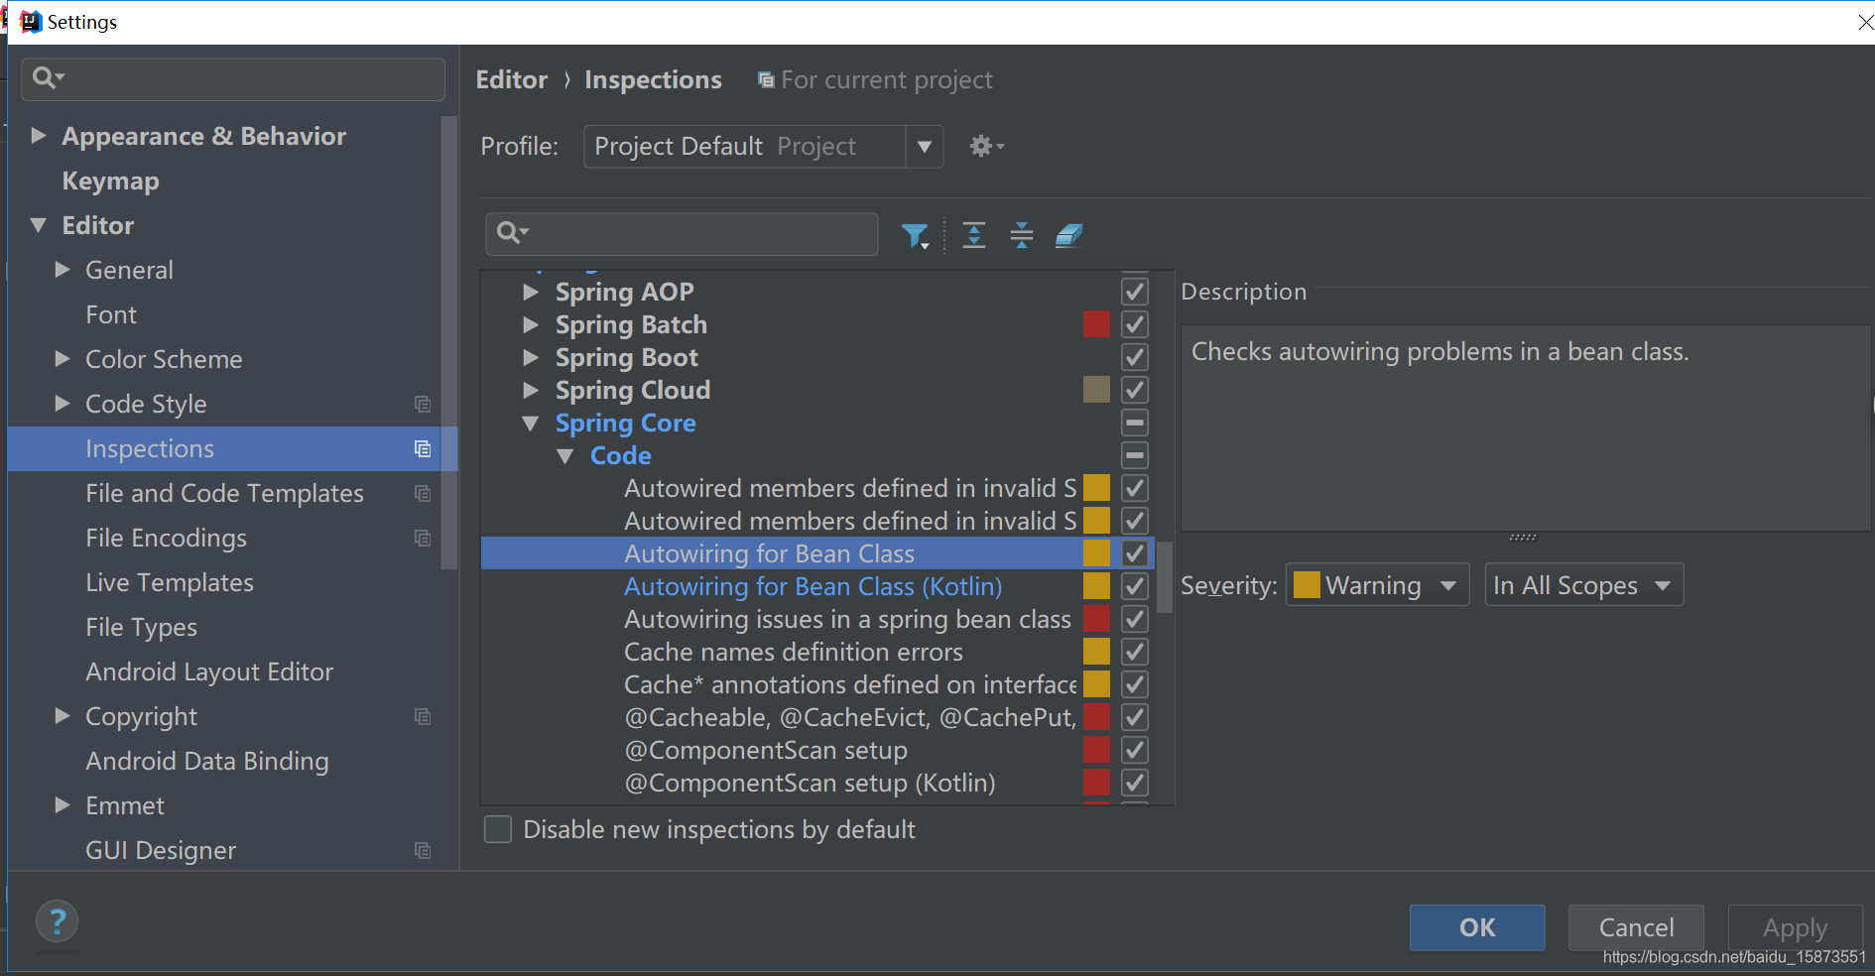Click the project-level icon next to Code Style
This screenshot has height=976, width=1875.
(423, 404)
